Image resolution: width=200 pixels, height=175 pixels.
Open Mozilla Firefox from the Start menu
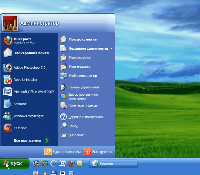coord(24,41)
